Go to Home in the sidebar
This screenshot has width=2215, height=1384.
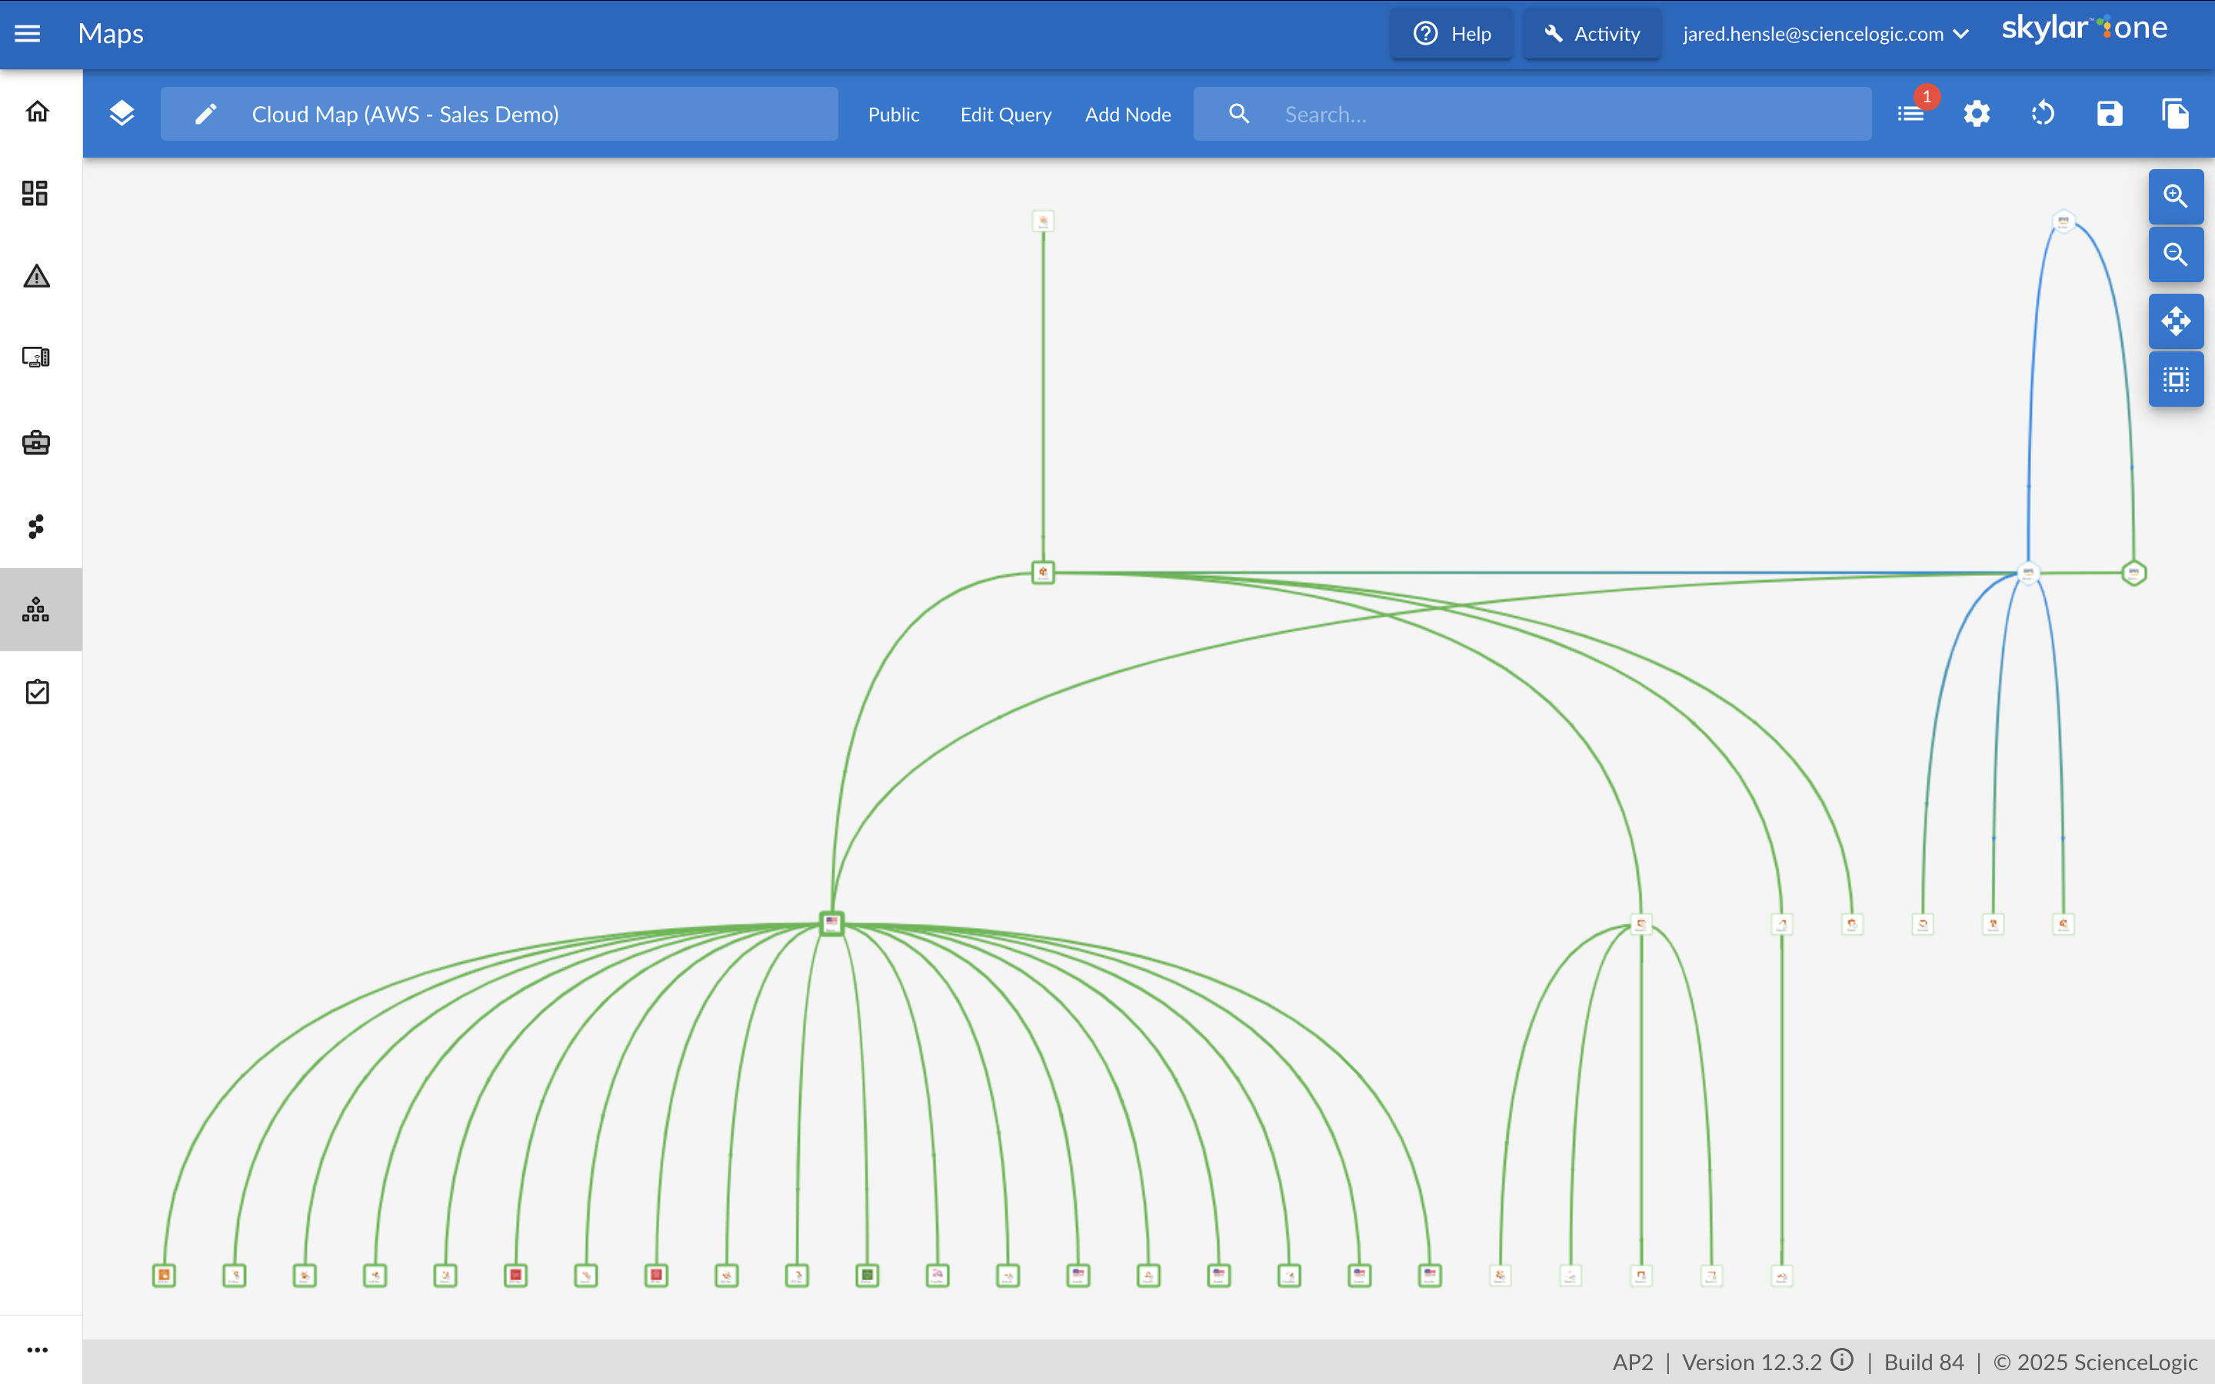click(x=37, y=111)
